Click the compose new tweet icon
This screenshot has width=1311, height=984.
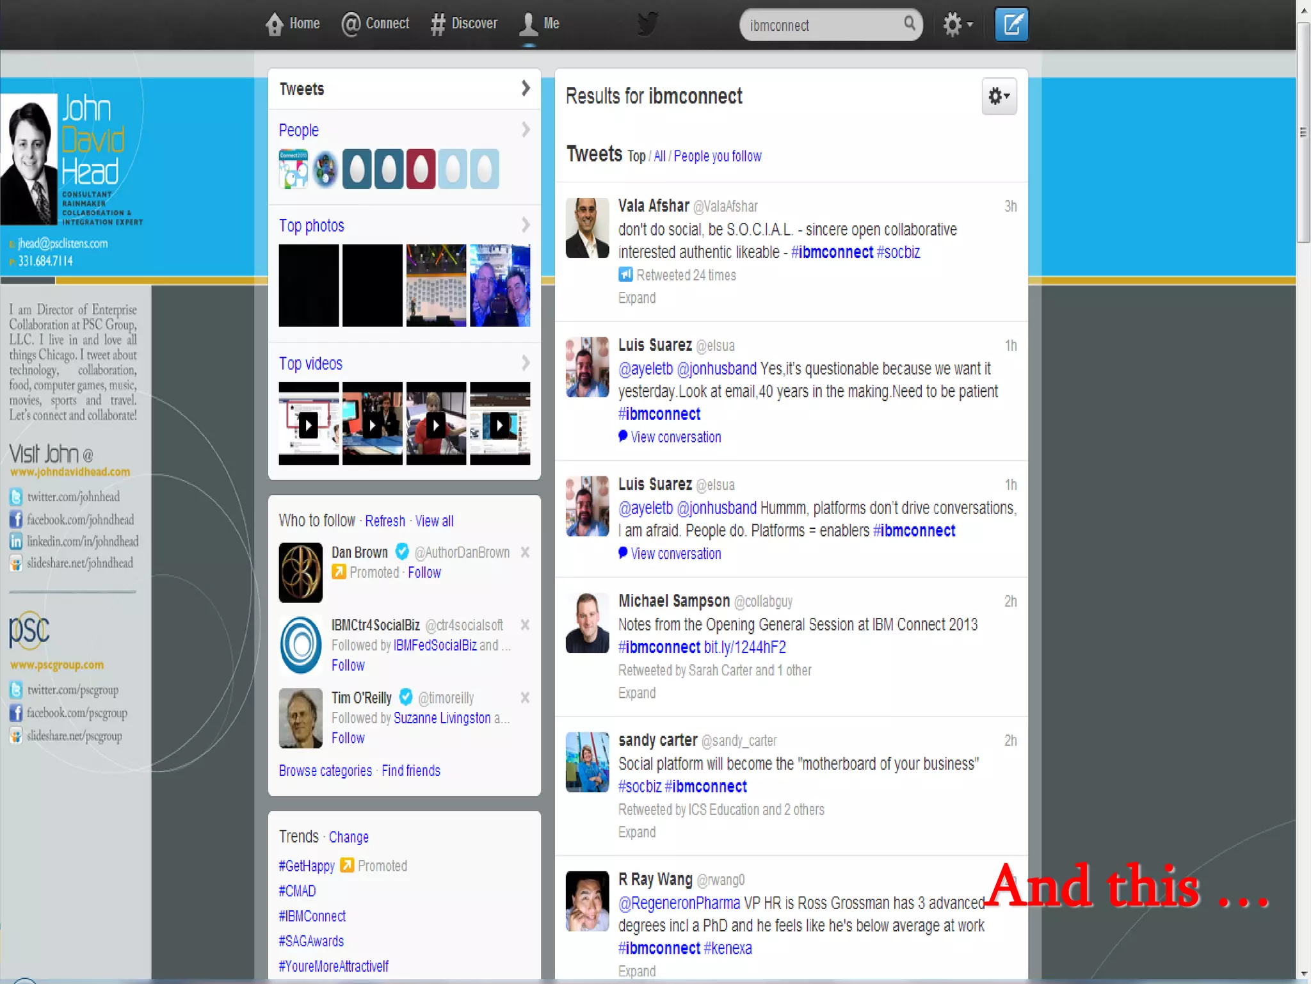click(x=1011, y=25)
